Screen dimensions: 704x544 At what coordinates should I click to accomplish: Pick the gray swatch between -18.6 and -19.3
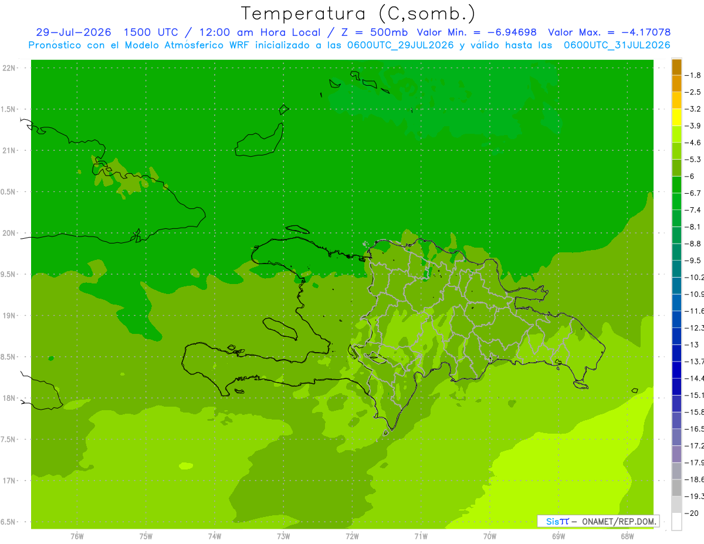(x=676, y=488)
